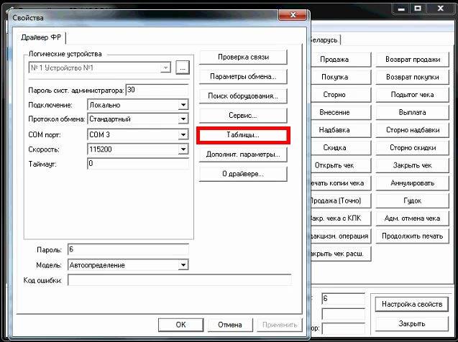Click the ellipsis button beside logical devices
Screen dimensions: 458x342
(x=182, y=68)
